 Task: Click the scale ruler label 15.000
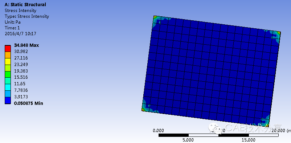click(x=249, y=140)
